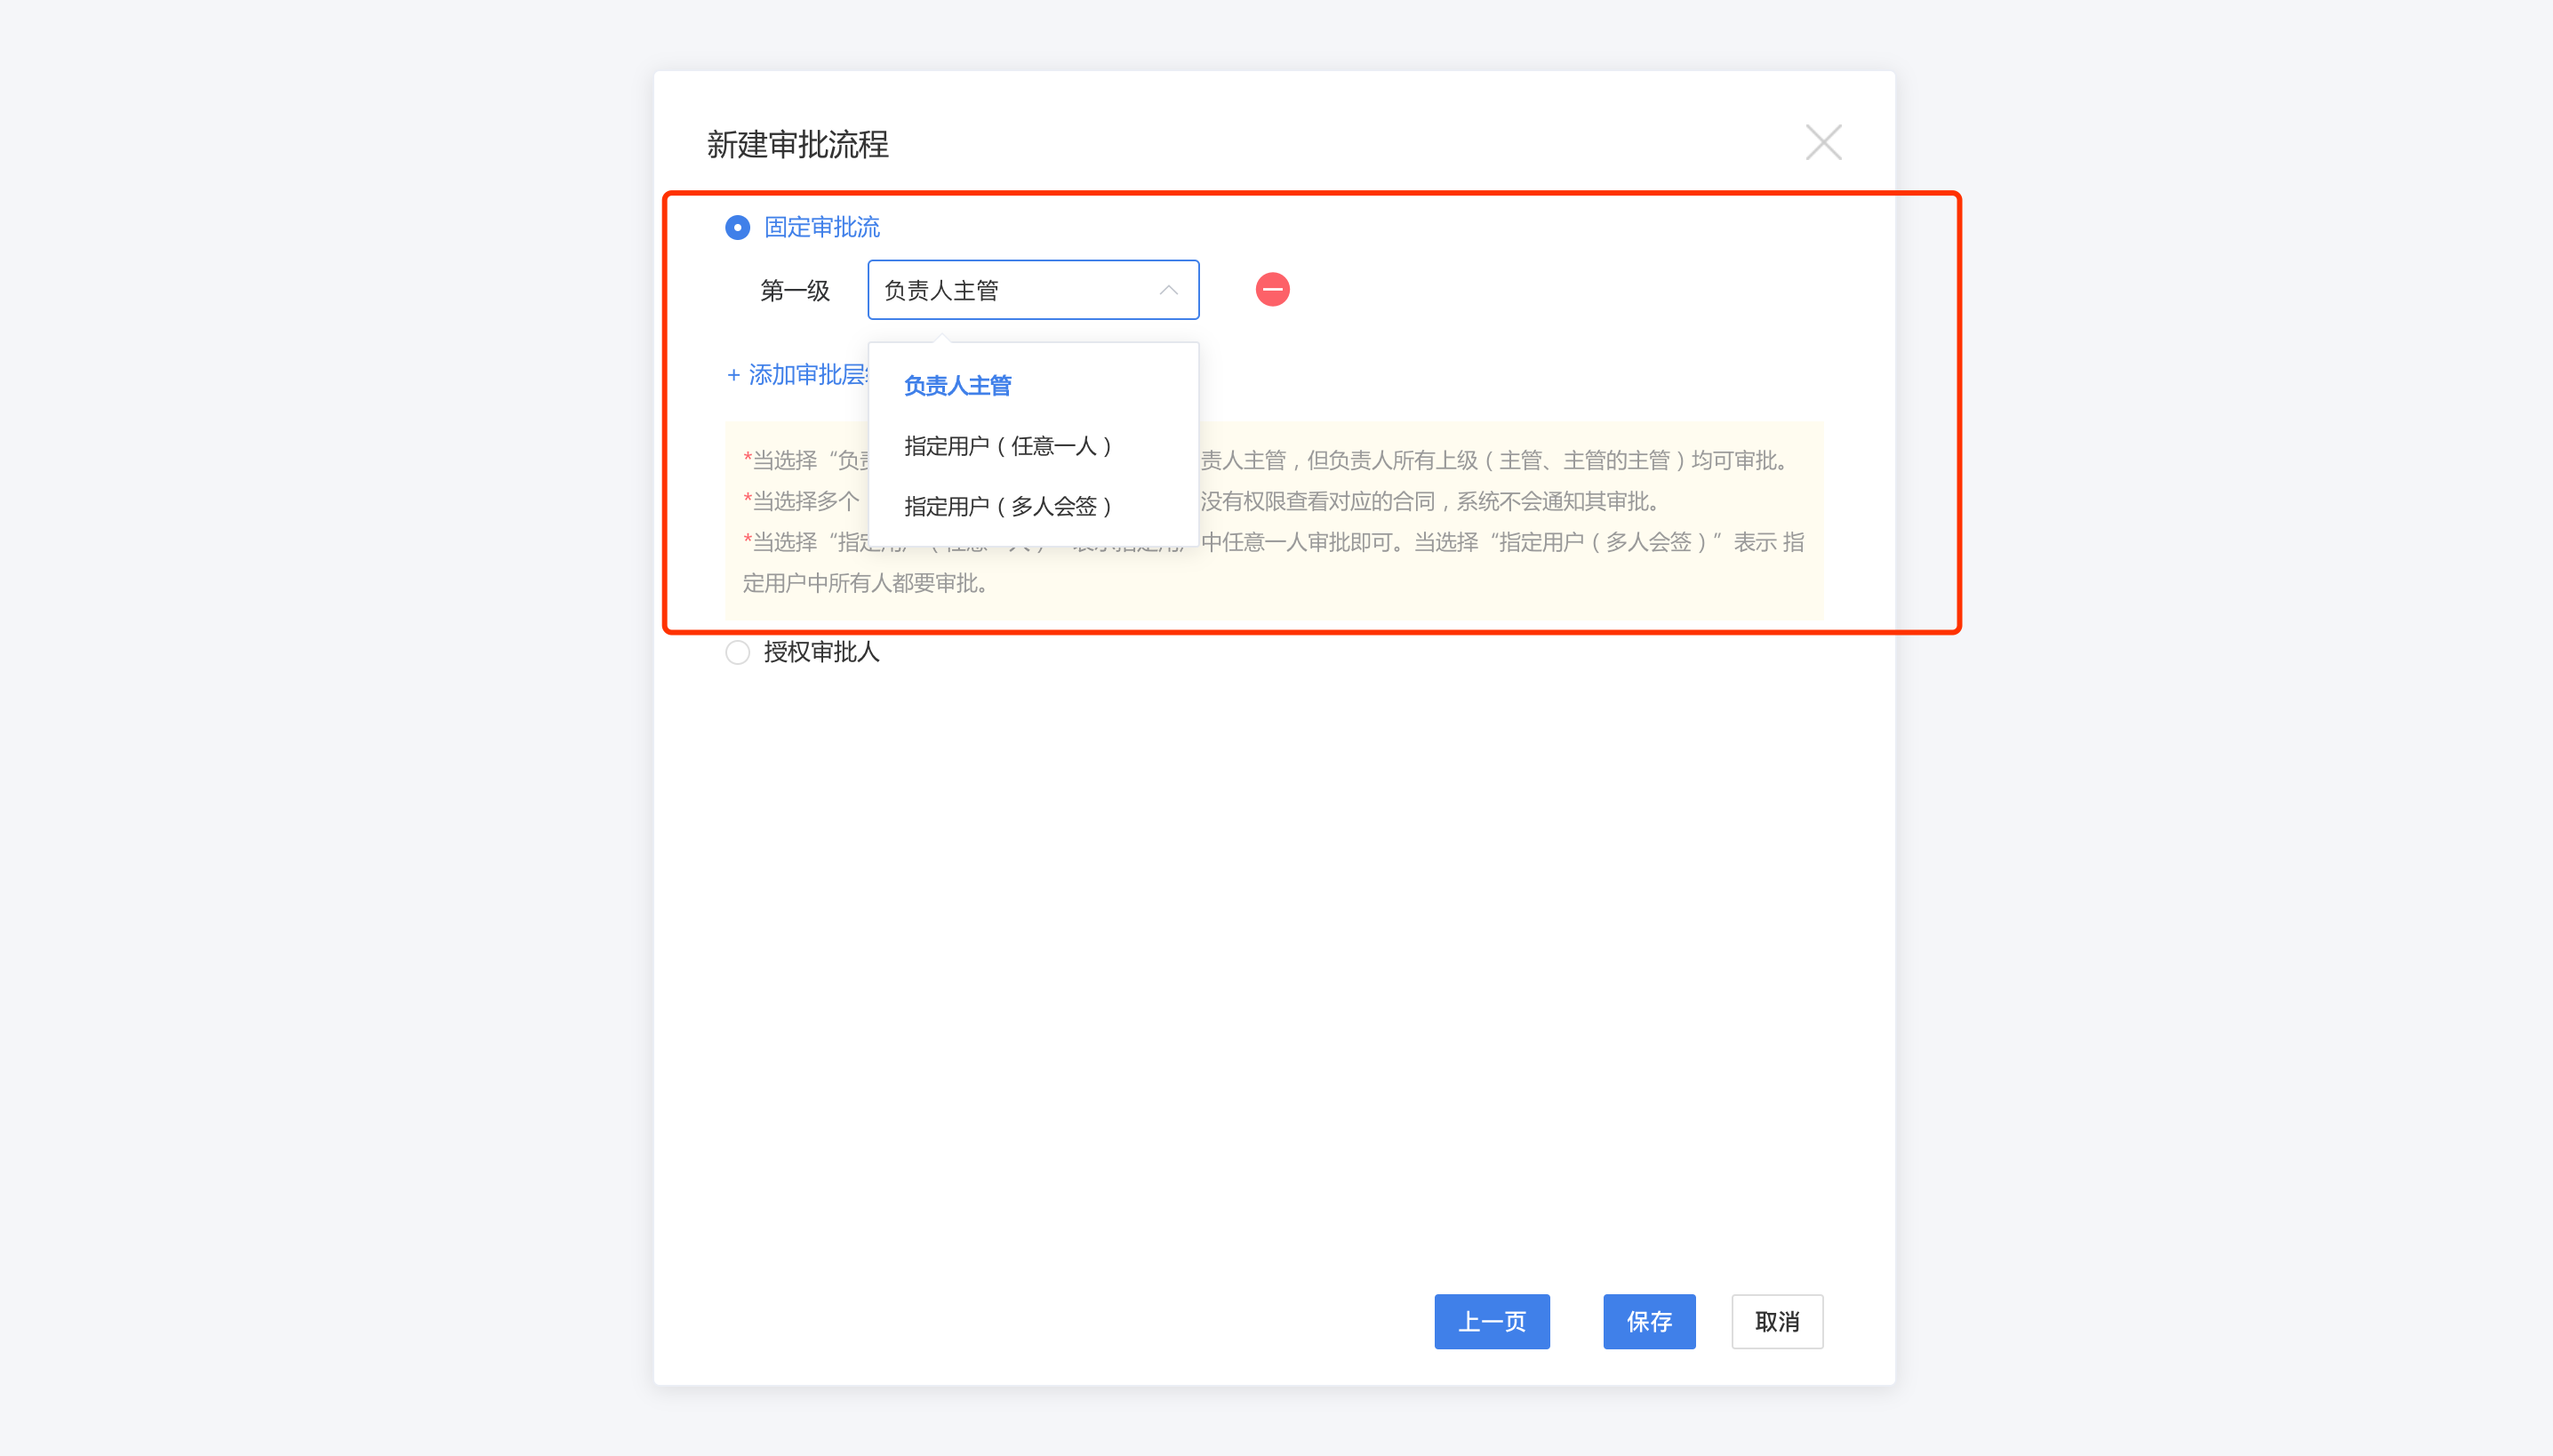Viewport: 2553px width, 1456px height.
Task: Select the 固定审批流 radio button
Action: click(x=737, y=227)
